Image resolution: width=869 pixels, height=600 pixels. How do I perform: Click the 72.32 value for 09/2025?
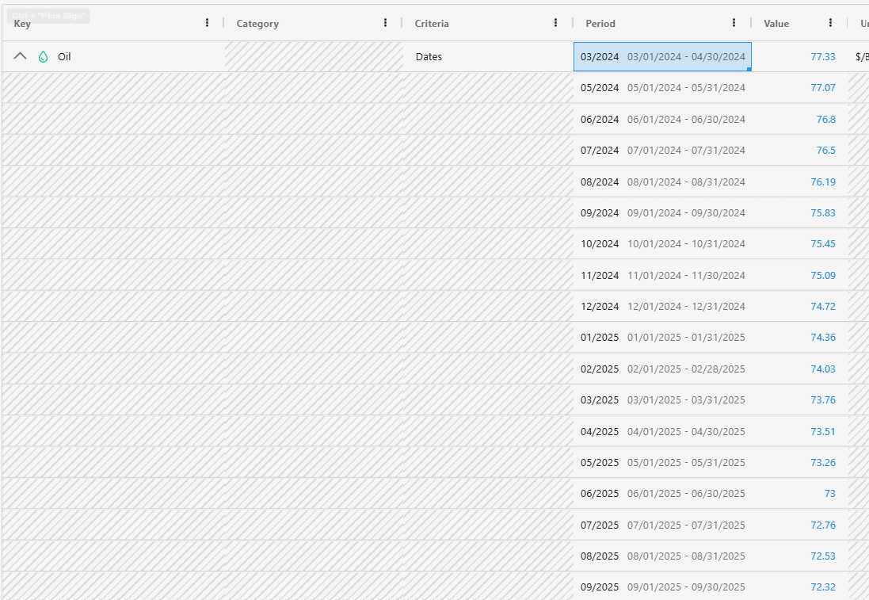click(822, 587)
